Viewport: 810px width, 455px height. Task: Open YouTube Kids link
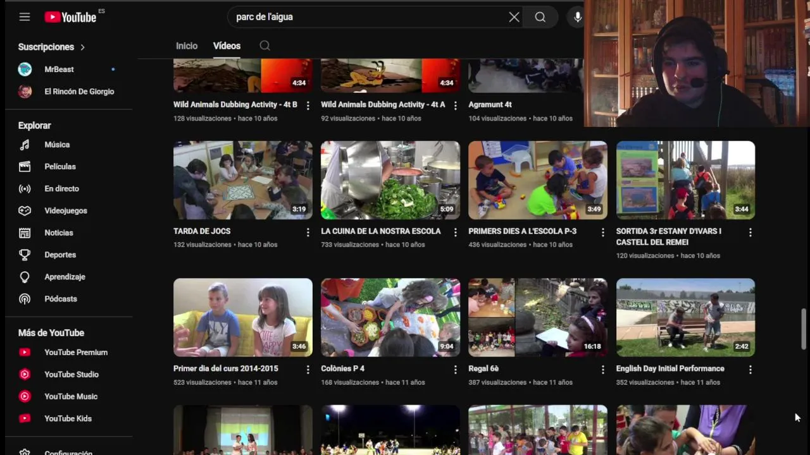coord(66,418)
